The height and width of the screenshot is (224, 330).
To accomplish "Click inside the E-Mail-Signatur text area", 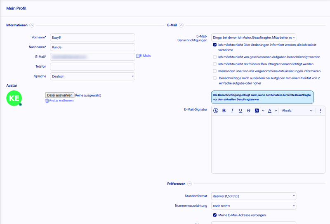I will (x=268, y=144).
